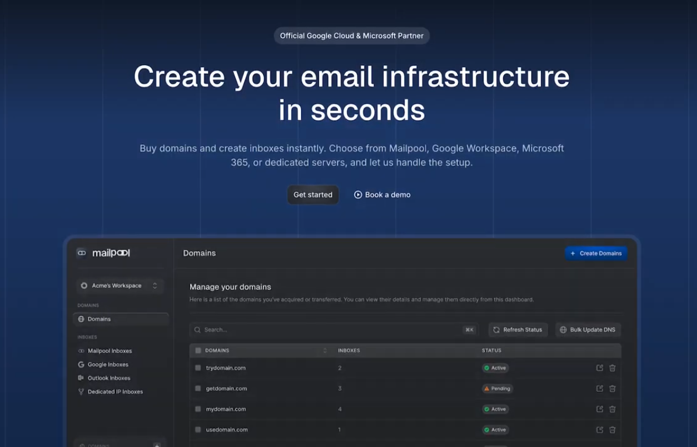Click the play icon beside Book a demo
Viewport: 697px width, 447px height.
pos(358,195)
